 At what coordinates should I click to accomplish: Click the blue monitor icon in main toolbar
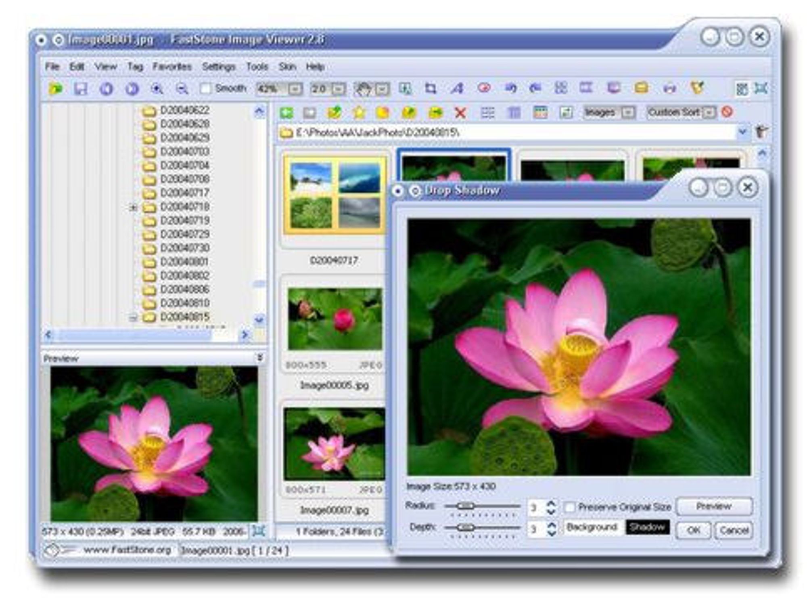coord(614,88)
